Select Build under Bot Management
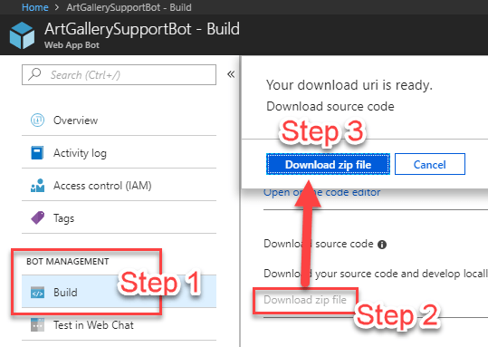Image resolution: width=488 pixels, height=347 pixels. [x=119, y=292]
